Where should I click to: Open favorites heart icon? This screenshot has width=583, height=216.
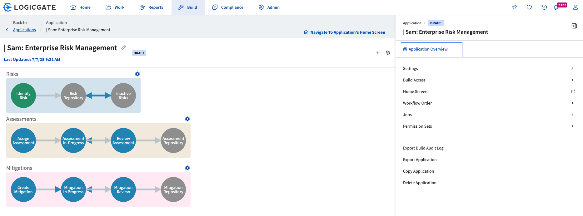click(x=529, y=7)
